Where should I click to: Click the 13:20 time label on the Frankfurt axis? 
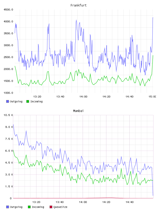tap(37, 97)
